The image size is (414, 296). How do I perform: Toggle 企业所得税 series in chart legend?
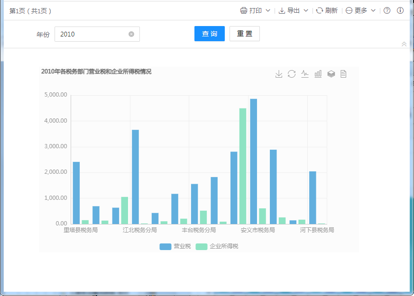click(217, 246)
